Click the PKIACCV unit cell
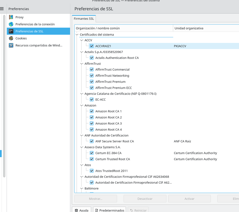 pyautogui.click(x=180, y=46)
